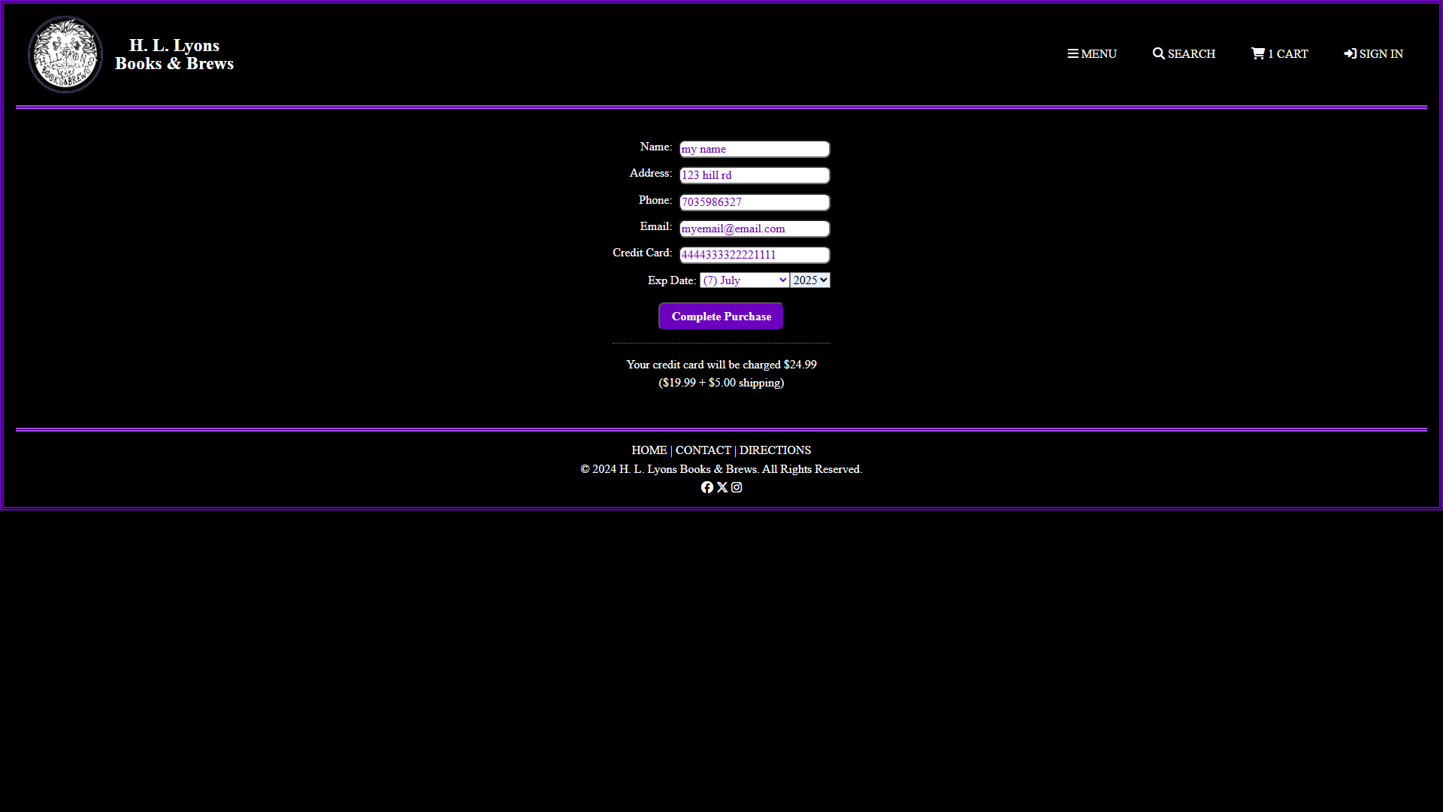Focus the Name input field

click(755, 149)
